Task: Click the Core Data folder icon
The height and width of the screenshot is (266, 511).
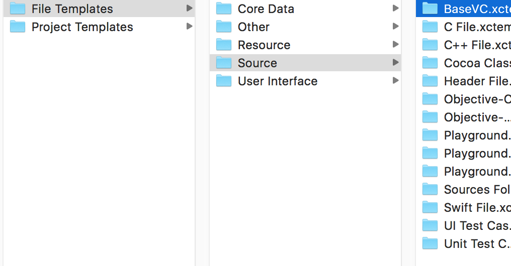Action: [224, 9]
